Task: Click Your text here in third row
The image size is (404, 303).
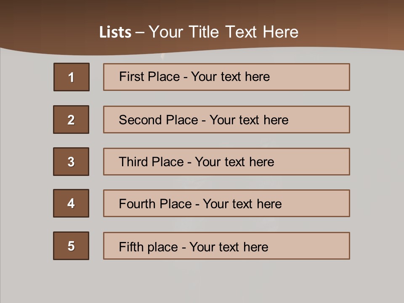Action: point(234,162)
